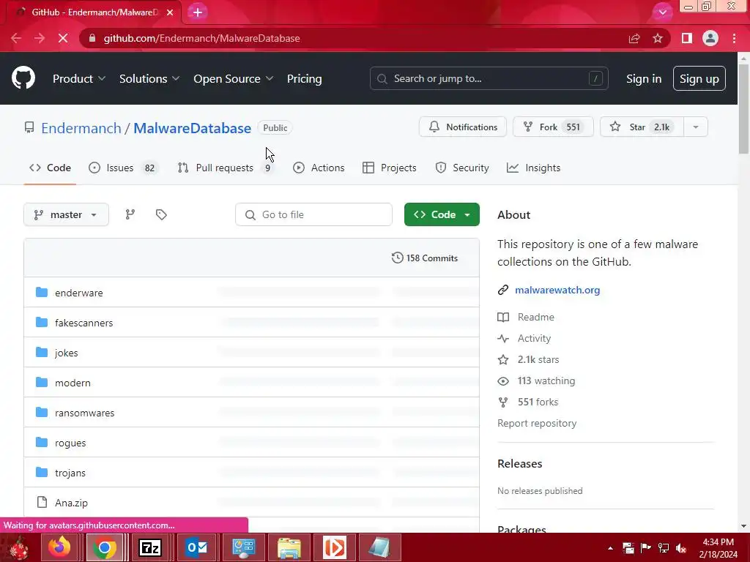Screen dimensions: 750x562
Task: Open Chrome profile avatar
Action: click(710, 38)
